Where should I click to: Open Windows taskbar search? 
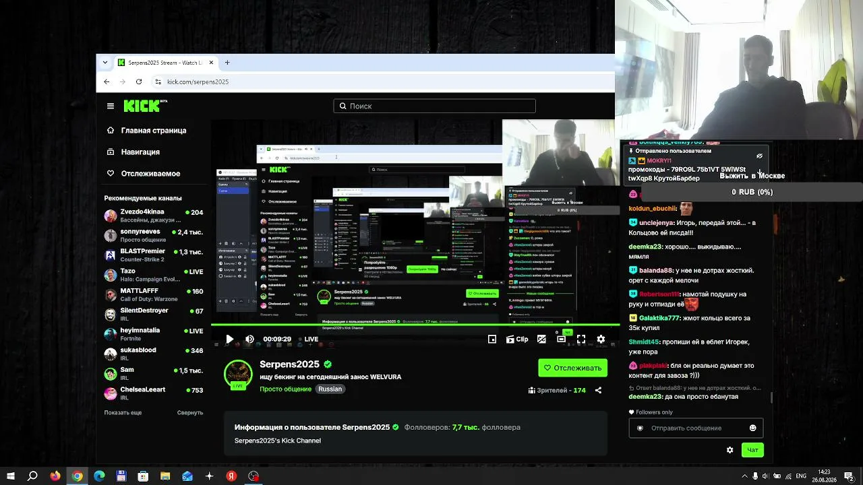(x=32, y=476)
